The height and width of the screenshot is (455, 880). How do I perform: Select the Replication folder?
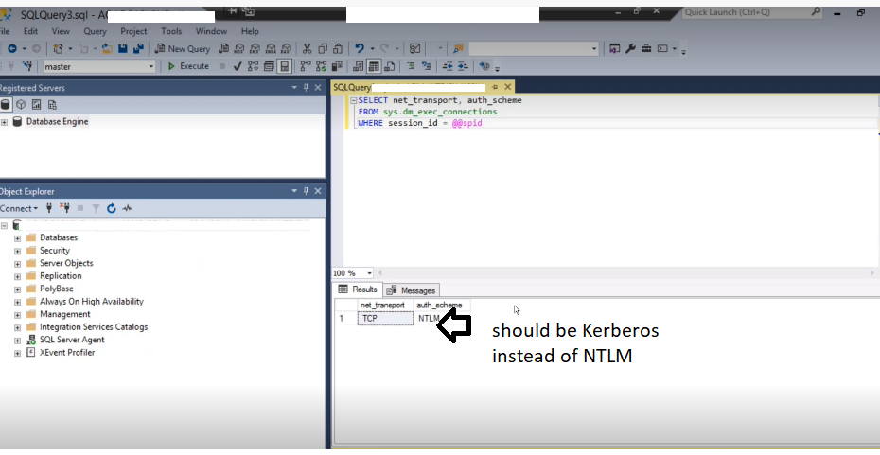(61, 276)
